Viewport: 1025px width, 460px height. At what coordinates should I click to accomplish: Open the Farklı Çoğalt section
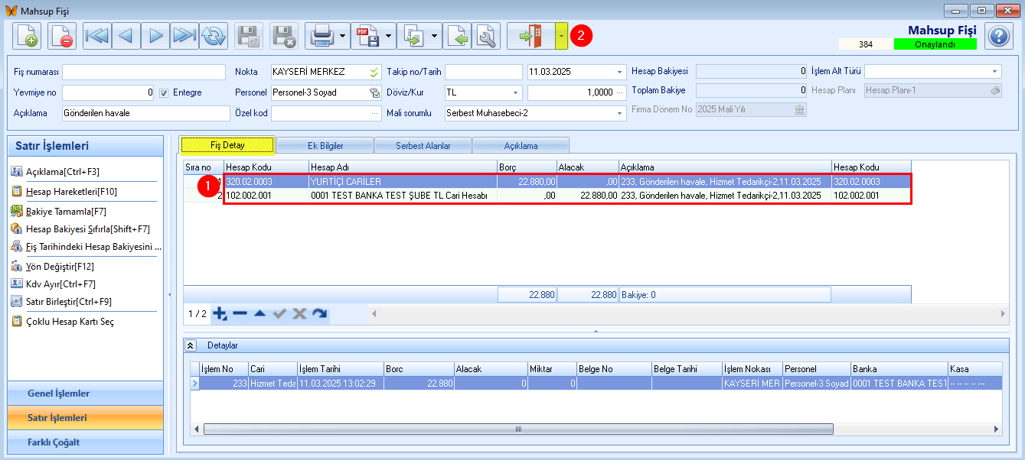coord(85,442)
